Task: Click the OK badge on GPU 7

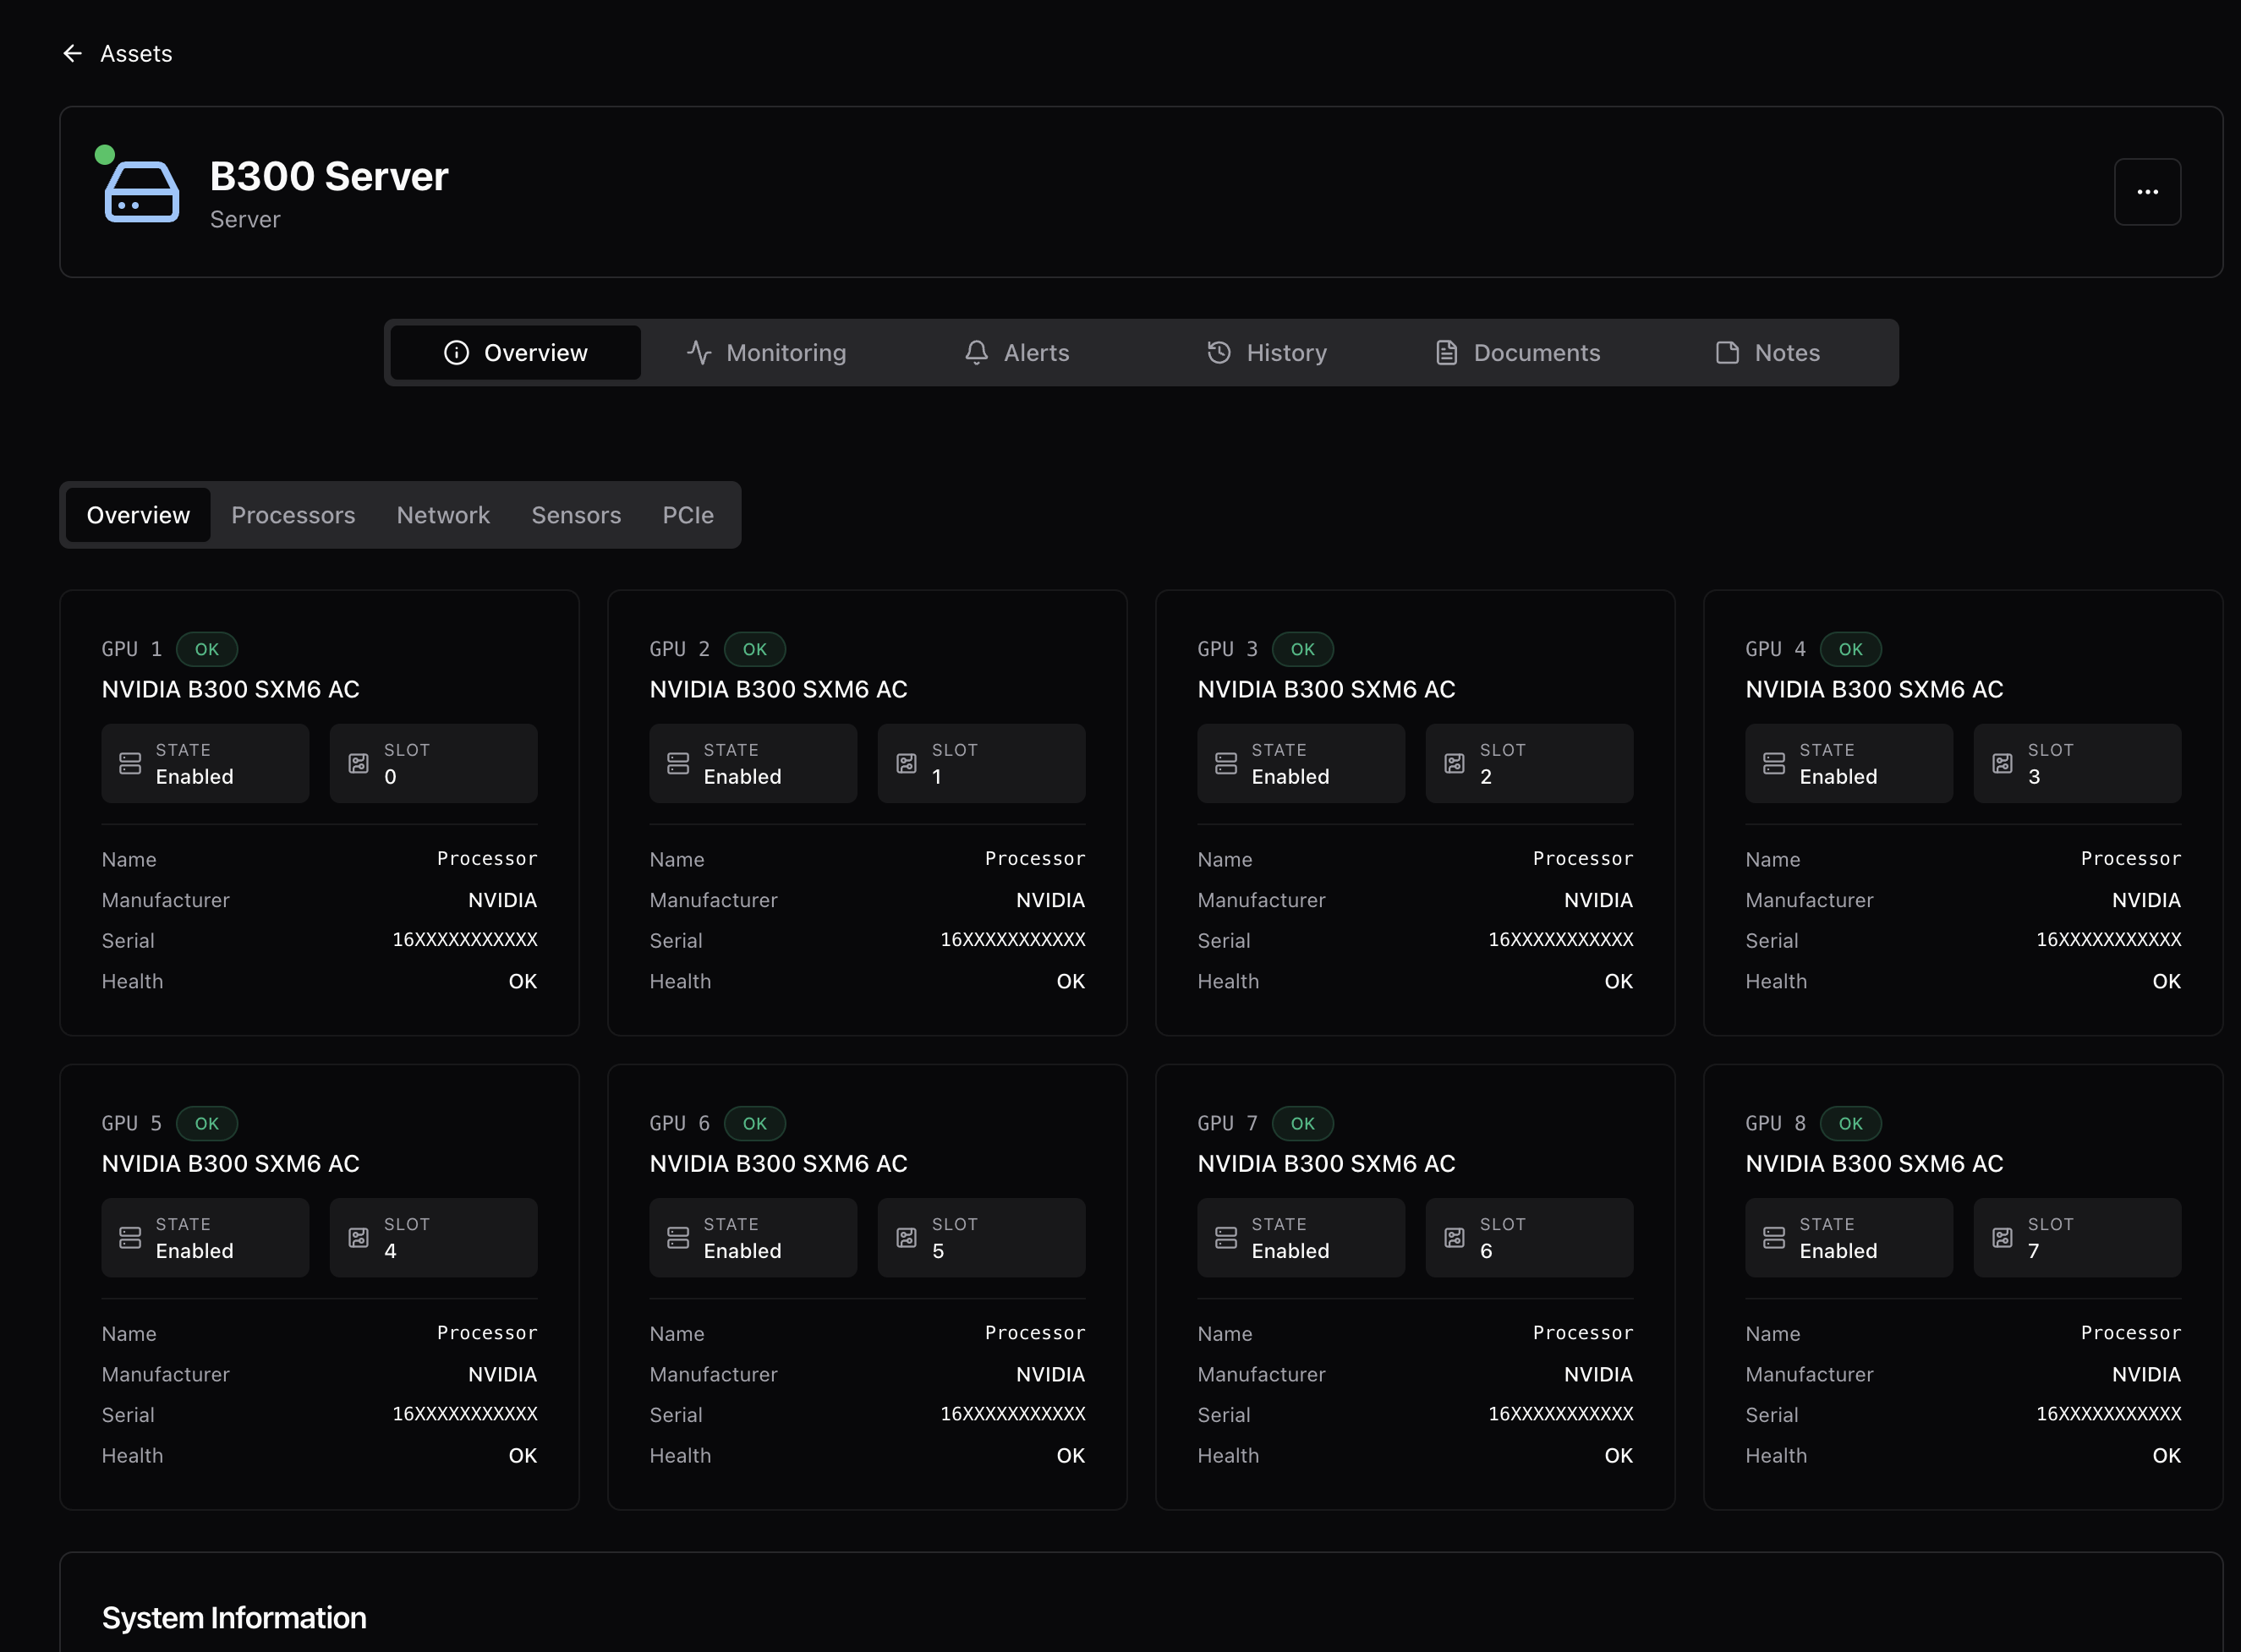Action: click(x=1303, y=1123)
